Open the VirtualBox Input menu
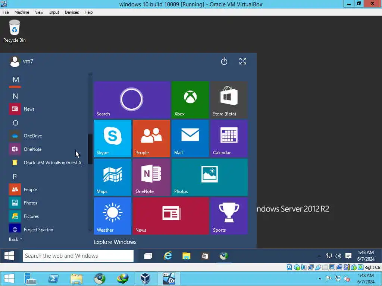Viewport: 382px width, 286px height. (54, 12)
